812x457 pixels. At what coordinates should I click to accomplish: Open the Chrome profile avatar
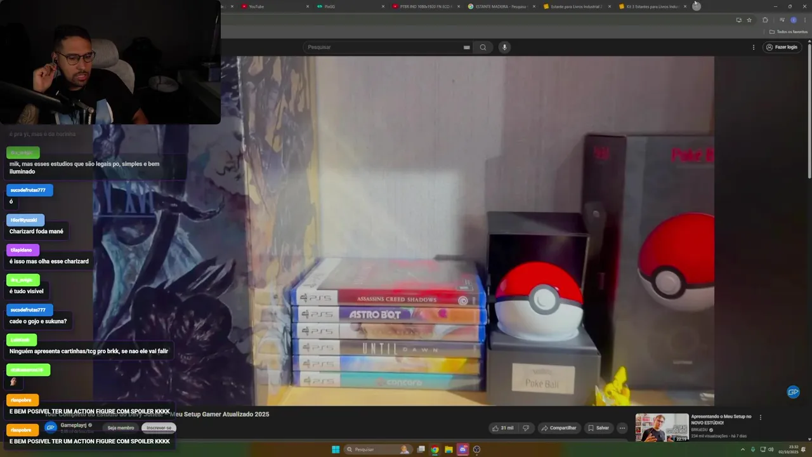tap(793, 20)
